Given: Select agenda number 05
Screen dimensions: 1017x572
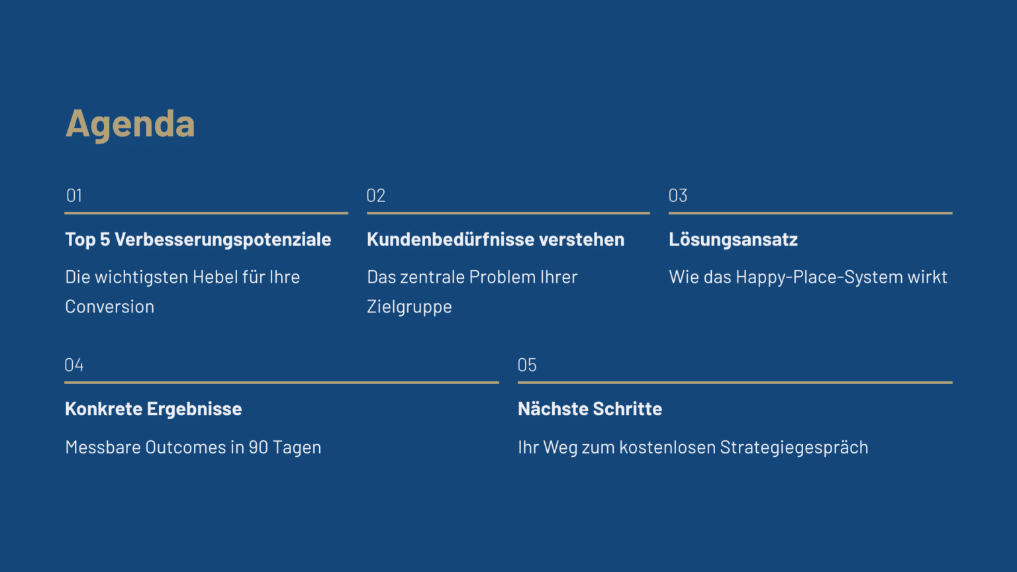Looking at the screenshot, I should (x=527, y=365).
